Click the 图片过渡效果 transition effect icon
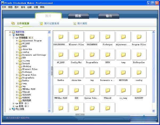Screen dimensions: 160x125 (41, 24)
